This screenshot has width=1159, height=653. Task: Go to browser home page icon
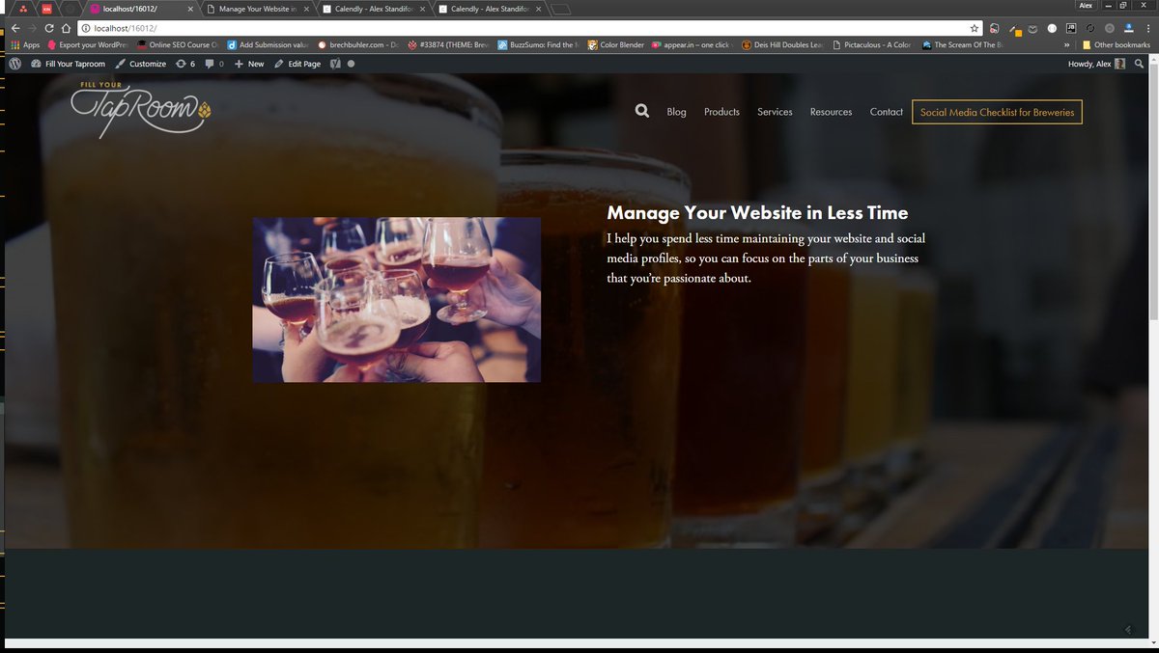tap(67, 28)
